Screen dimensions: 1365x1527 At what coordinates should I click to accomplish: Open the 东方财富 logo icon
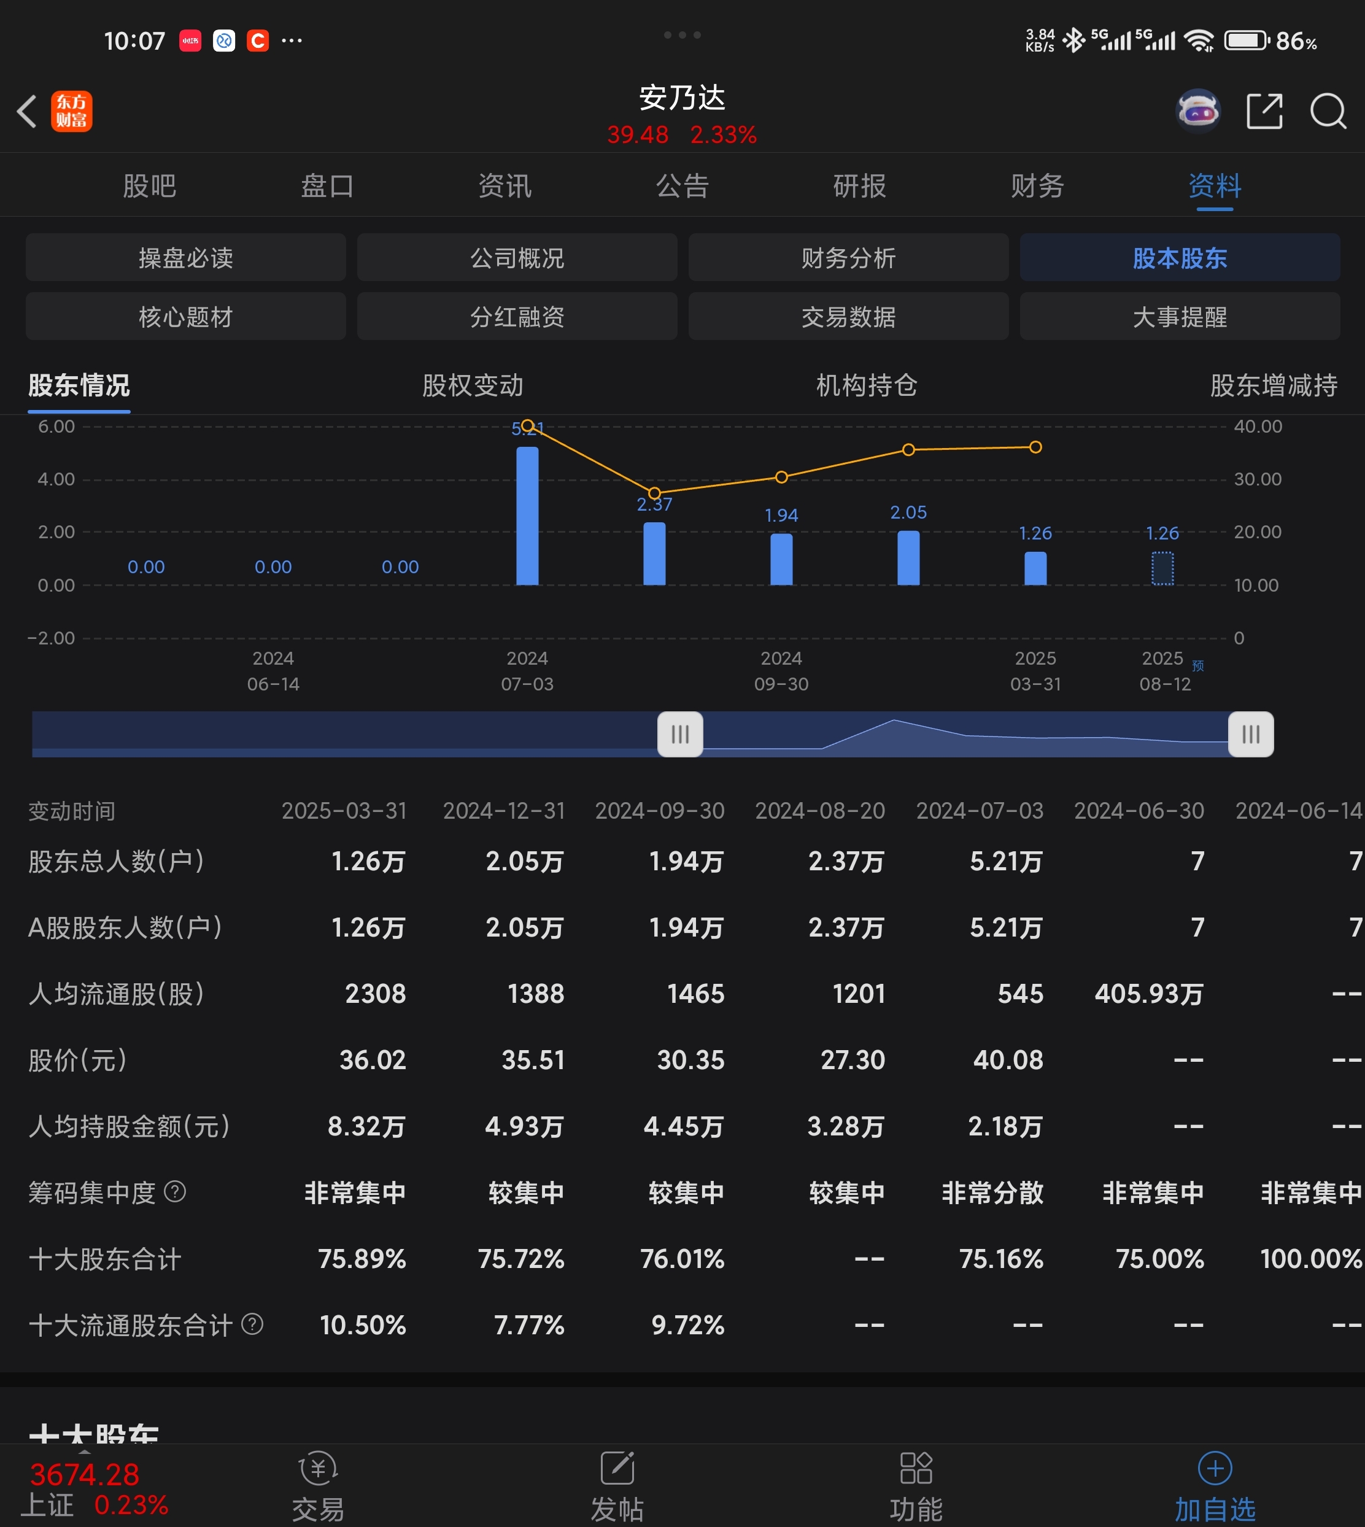pos(71,112)
